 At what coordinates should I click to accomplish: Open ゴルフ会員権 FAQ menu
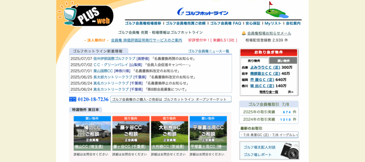coord(226,23)
